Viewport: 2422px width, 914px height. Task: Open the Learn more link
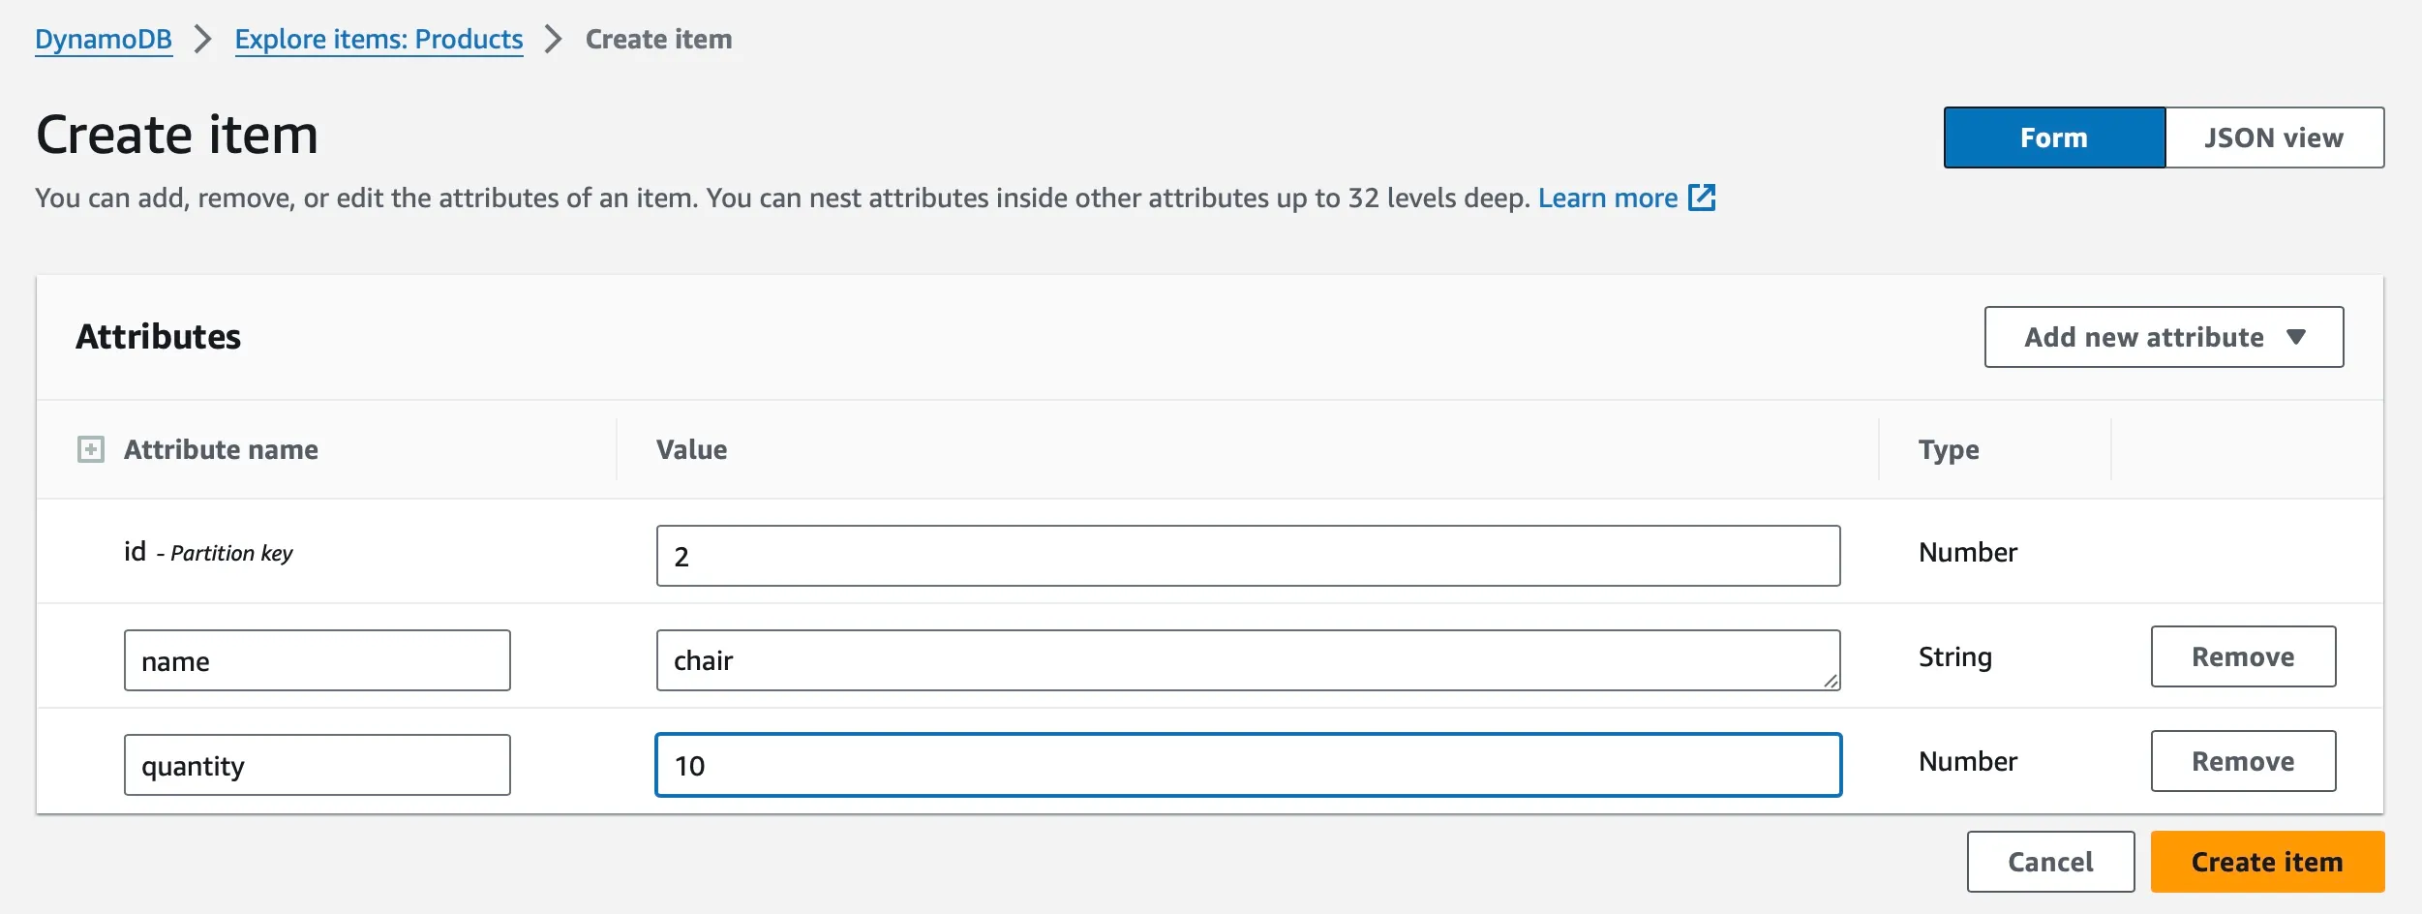click(1607, 198)
